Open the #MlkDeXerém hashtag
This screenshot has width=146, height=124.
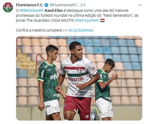[x=32, y=10]
